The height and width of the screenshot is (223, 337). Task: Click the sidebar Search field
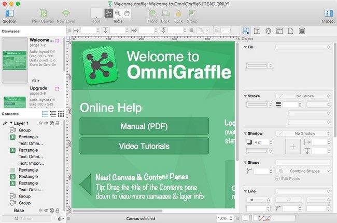[x=26, y=218]
